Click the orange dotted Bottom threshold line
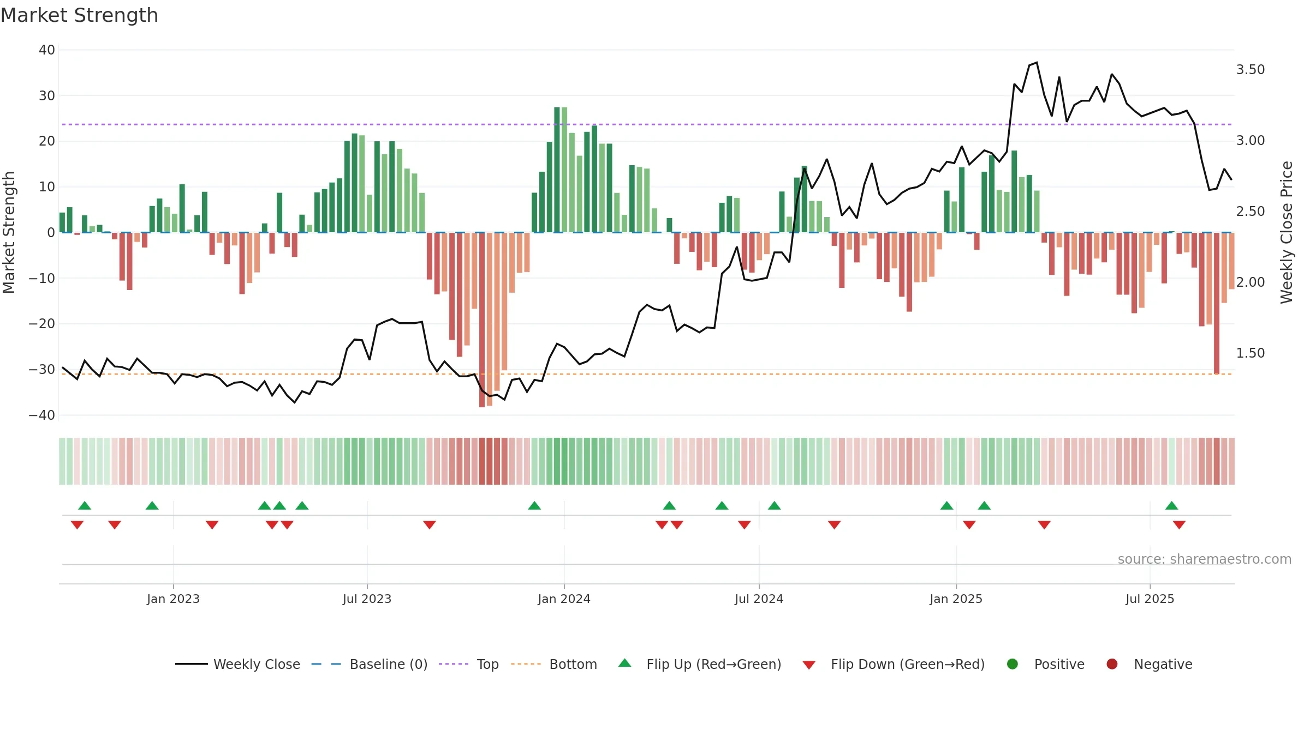The image size is (1310, 736). [647, 374]
